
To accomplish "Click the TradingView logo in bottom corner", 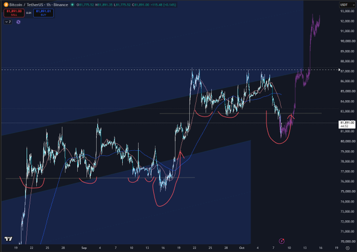I will click(x=8, y=238).
